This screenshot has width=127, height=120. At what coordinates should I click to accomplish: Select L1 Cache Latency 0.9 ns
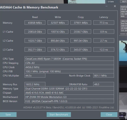coord(104,31)
